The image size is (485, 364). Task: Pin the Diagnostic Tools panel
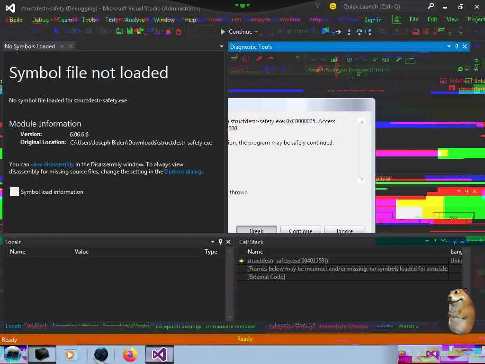457,46
